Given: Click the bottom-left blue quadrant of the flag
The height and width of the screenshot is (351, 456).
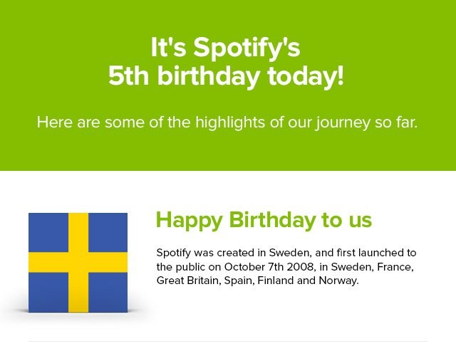Looking at the screenshot, I should (x=48, y=293).
